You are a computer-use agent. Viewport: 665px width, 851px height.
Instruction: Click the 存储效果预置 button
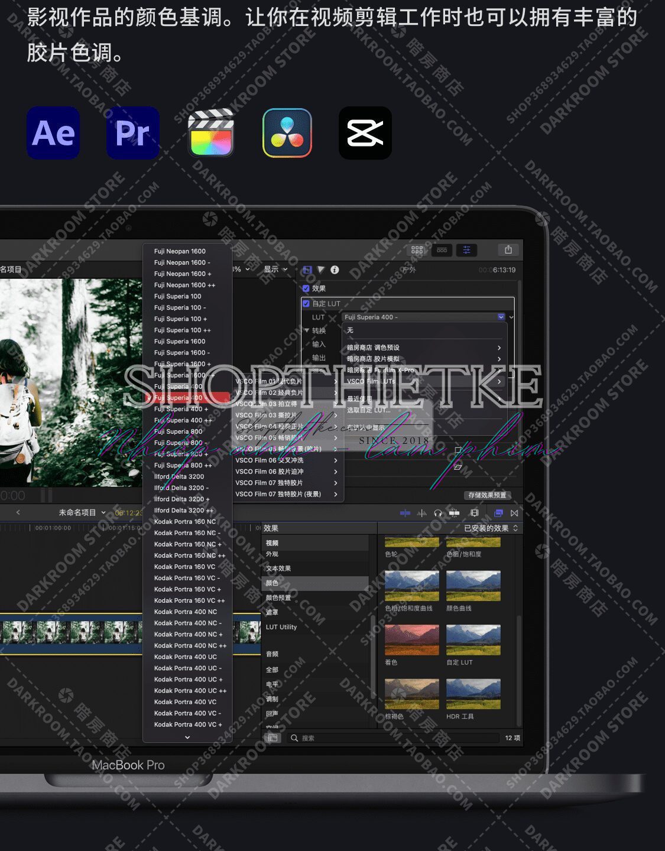pos(487,495)
